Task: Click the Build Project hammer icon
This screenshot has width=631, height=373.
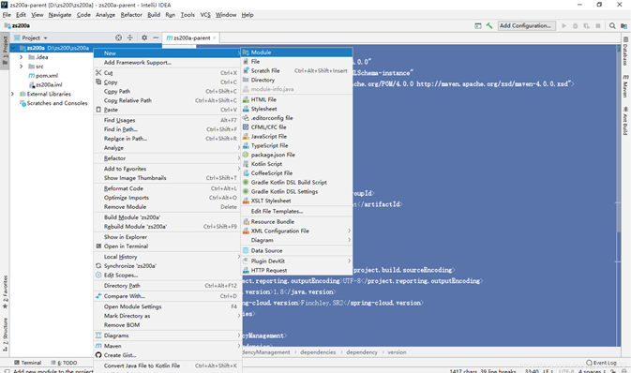Action: [489, 25]
